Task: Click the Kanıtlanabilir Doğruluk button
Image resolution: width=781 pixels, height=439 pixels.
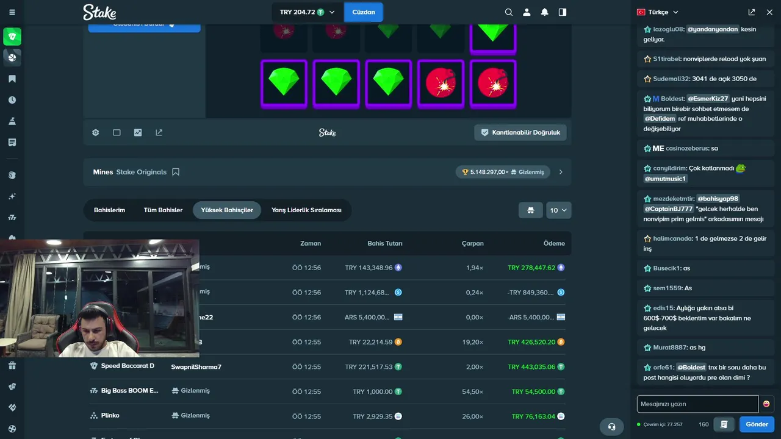Action: point(520,132)
